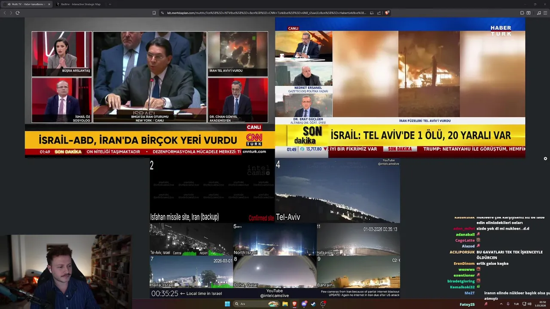Click the taskbar search box Ara

(x=256, y=304)
